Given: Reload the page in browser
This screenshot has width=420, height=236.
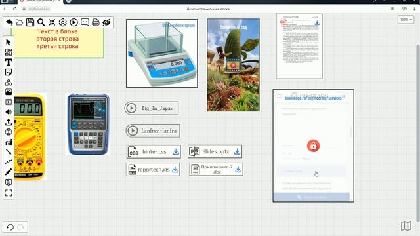Looking at the screenshot, I should (14, 9).
